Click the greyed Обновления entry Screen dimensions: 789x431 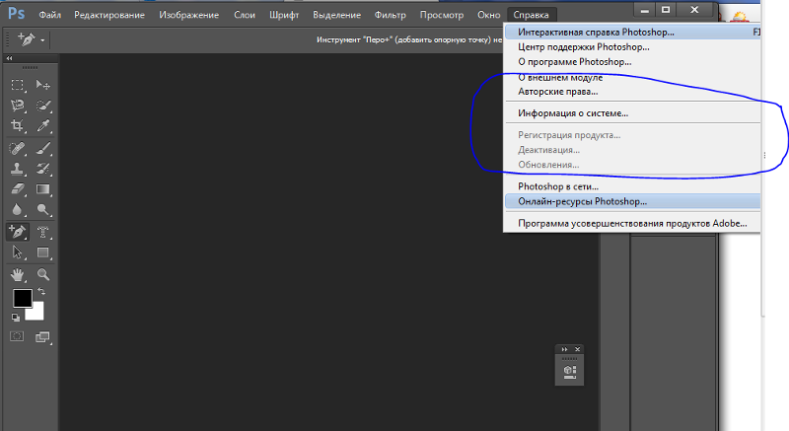tap(632, 165)
